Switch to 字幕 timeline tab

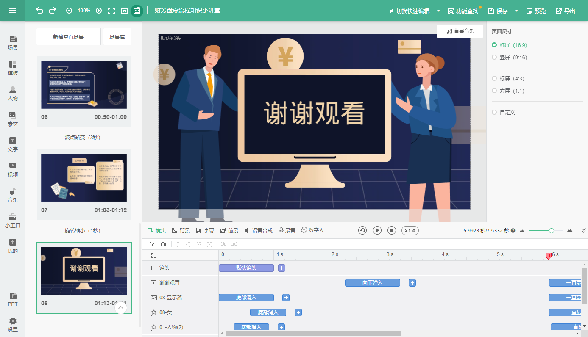pyautogui.click(x=205, y=230)
